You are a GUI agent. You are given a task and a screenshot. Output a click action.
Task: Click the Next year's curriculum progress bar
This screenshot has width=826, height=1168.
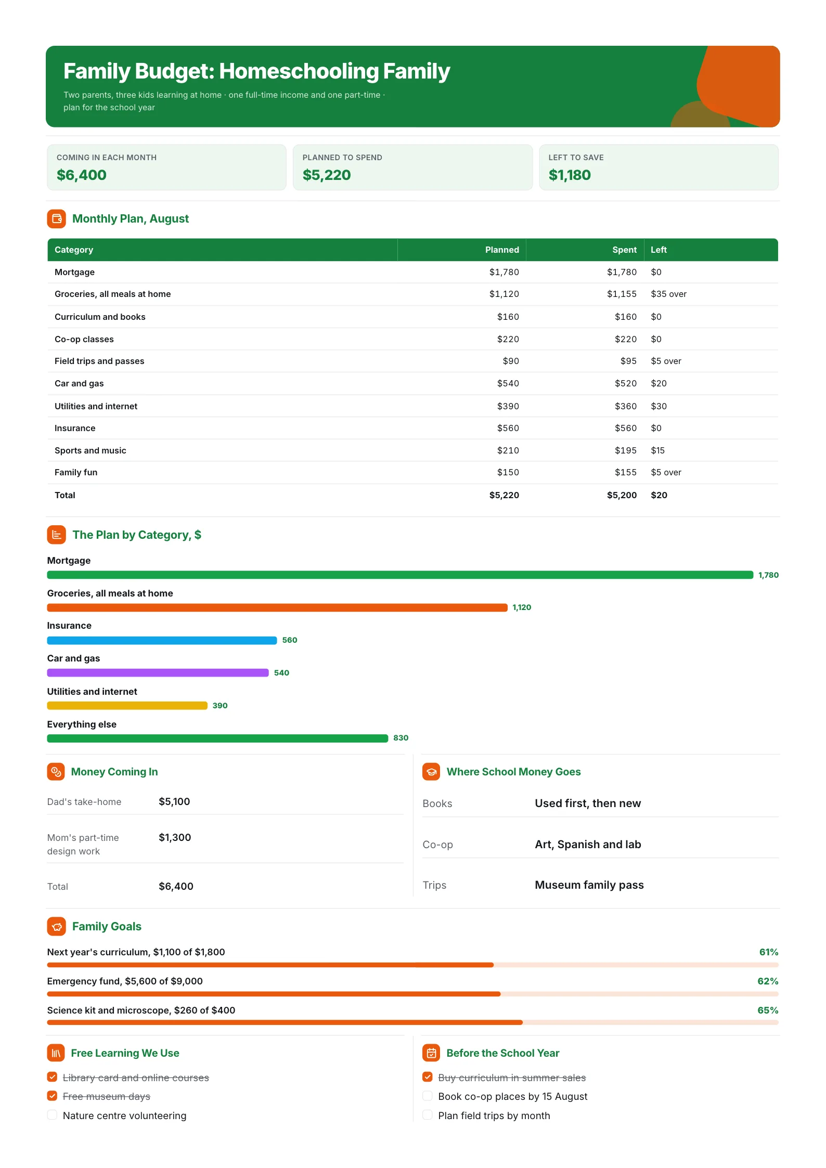click(412, 965)
